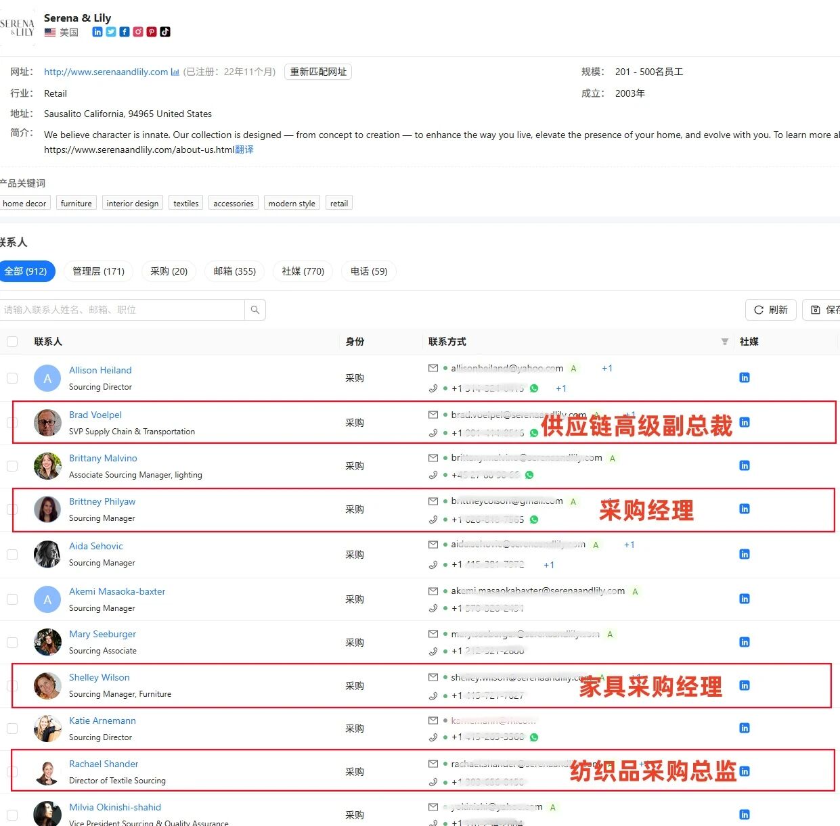Open Brittney Philyaw's LinkedIn icon
Screen dimensions: 840x826
[x=745, y=509]
